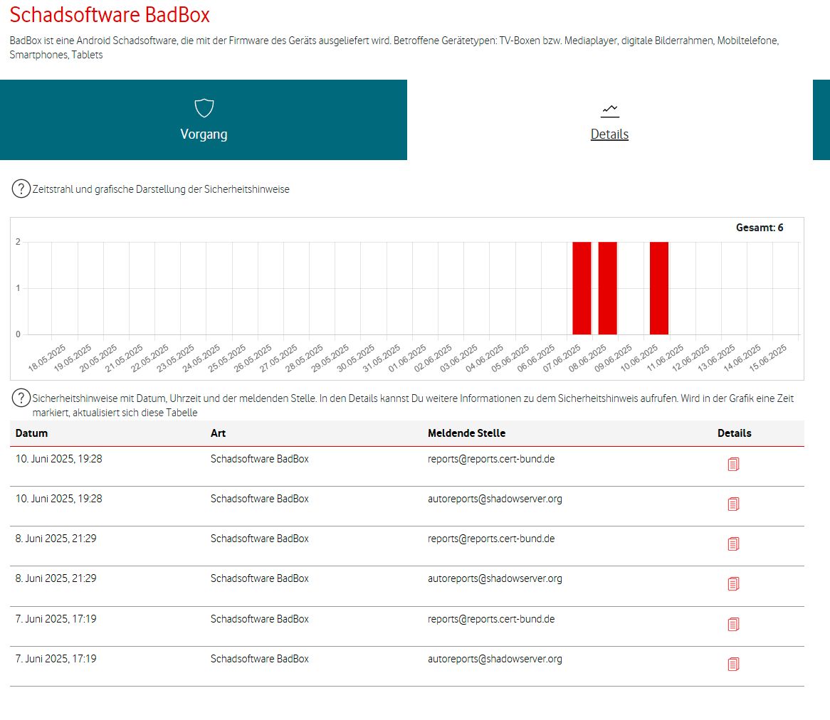Open details for 10. Juni shadowserver report
The height and width of the screenshot is (720, 830).
point(733,504)
